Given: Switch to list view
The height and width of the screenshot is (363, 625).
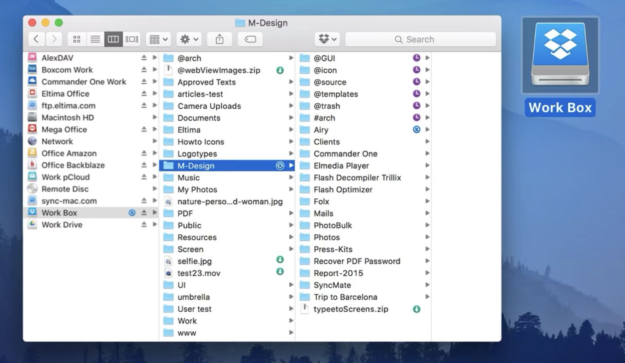Looking at the screenshot, I should [x=95, y=39].
